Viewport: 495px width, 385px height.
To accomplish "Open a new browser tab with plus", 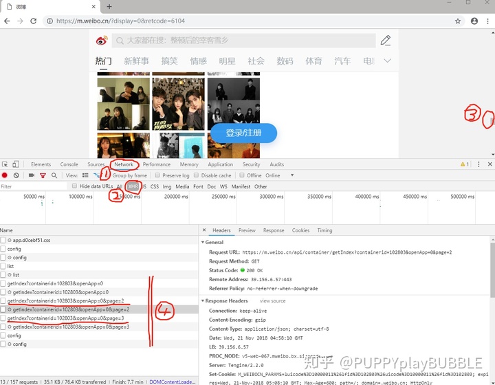I will (x=109, y=7).
